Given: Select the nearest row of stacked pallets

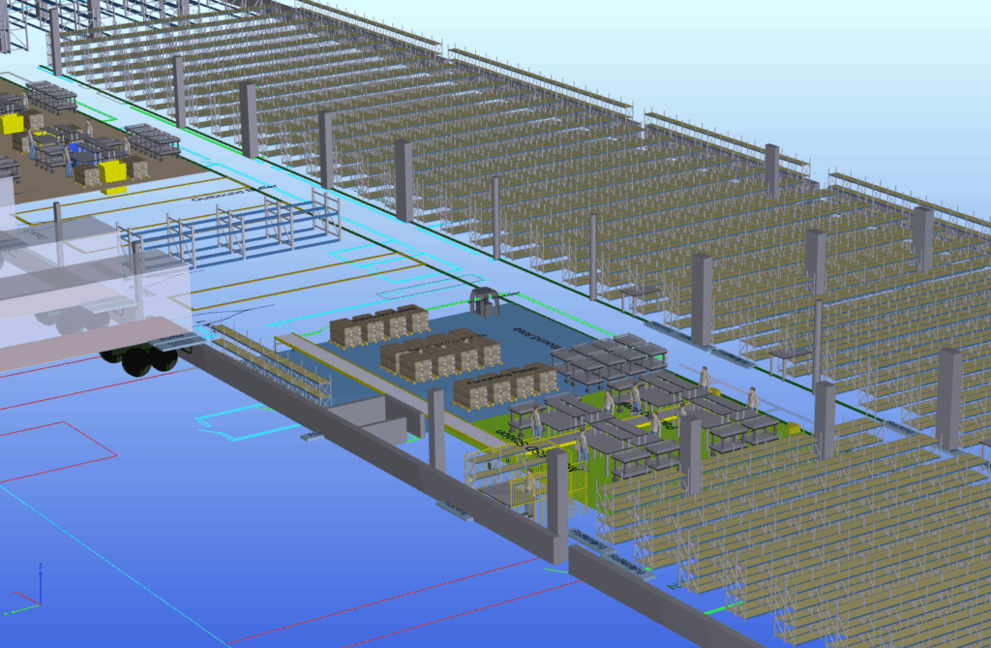Looking at the screenshot, I should click(505, 386).
